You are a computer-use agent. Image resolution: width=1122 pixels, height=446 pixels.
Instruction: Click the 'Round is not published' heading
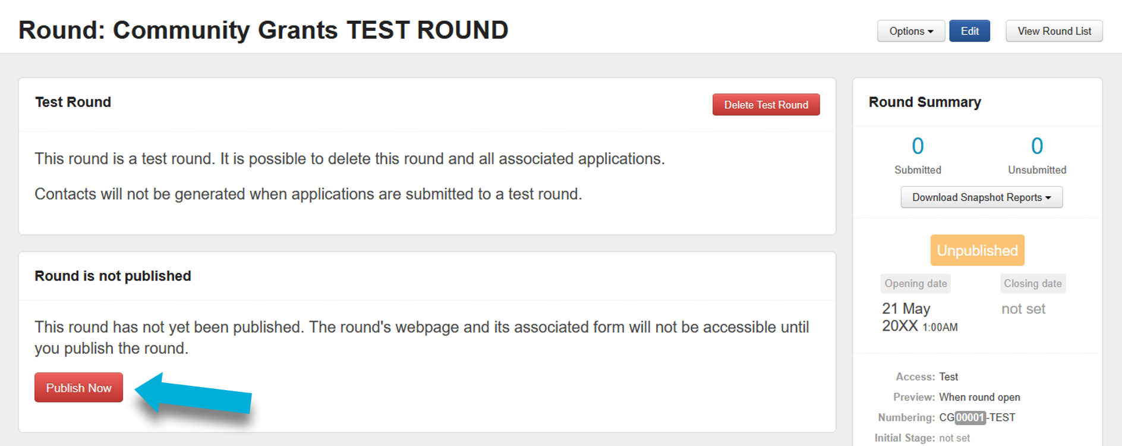click(113, 276)
